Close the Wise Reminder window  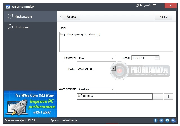pos(170,6)
